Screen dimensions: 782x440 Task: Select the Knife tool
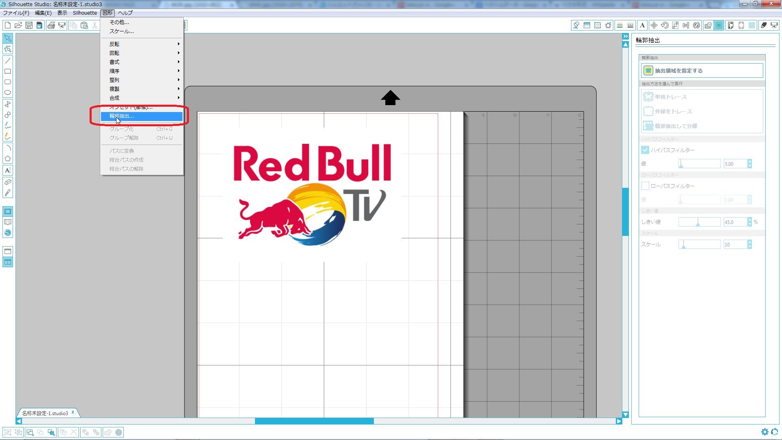[x=8, y=193]
